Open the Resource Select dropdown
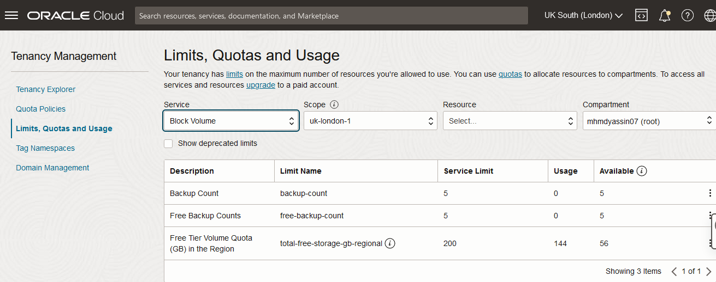The image size is (716, 282). (510, 121)
